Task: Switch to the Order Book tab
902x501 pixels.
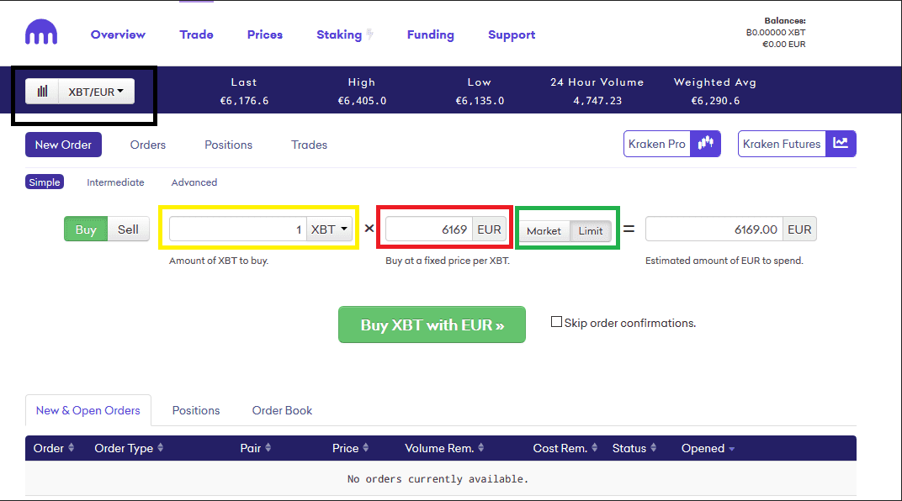Action: (282, 410)
